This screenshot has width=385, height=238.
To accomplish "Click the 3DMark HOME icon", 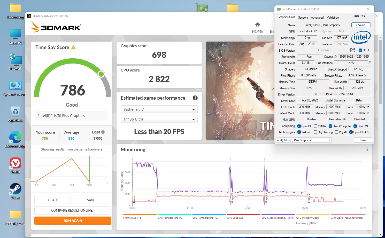I will (x=258, y=25).
